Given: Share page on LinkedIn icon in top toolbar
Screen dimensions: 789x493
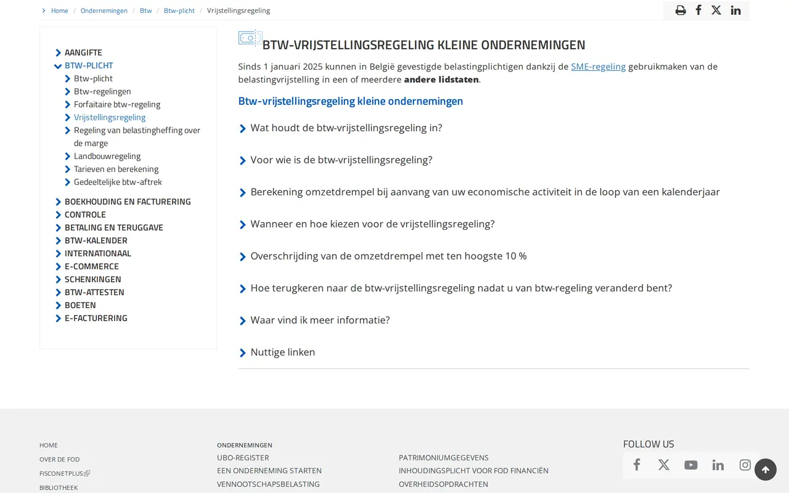Looking at the screenshot, I should pyautogui.click(x=736, y=10).
